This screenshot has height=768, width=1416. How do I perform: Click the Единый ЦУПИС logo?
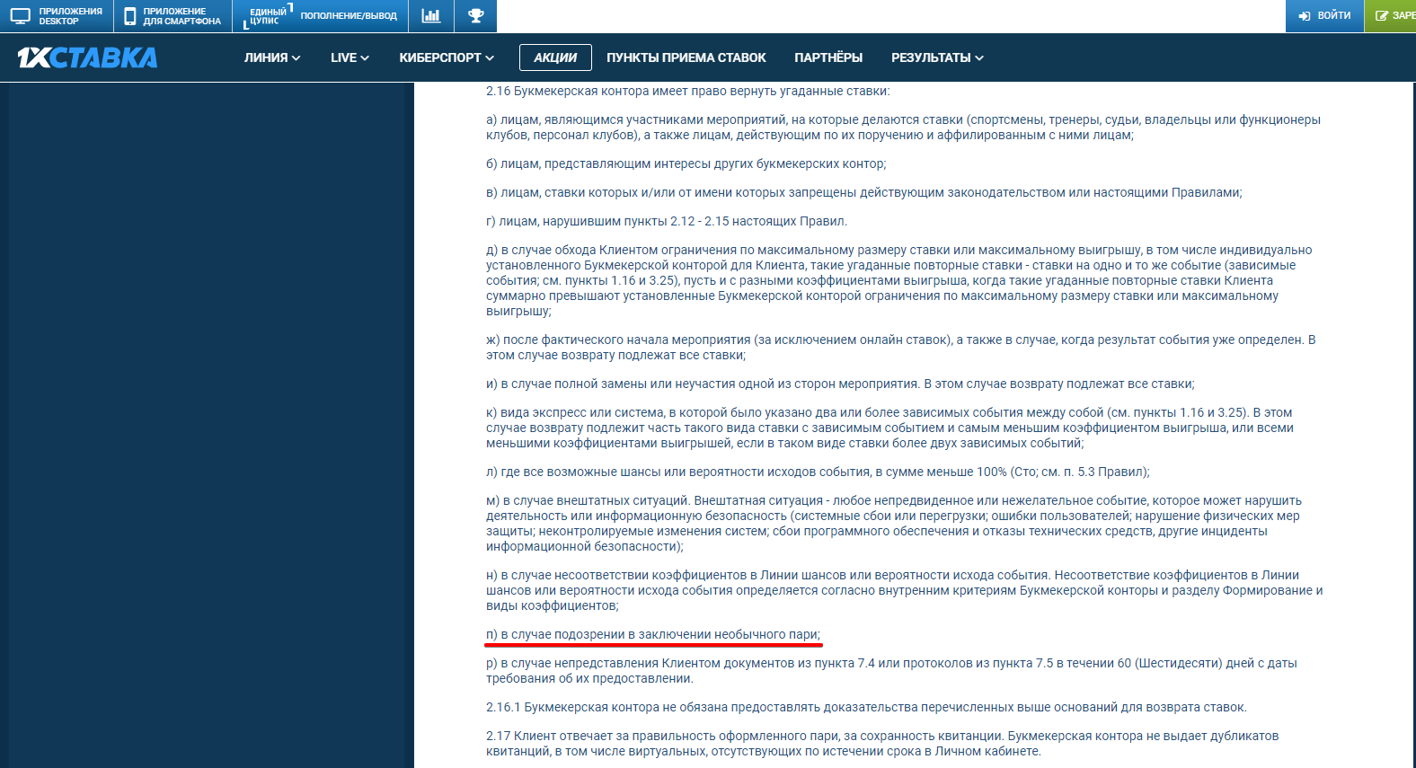[267, 16]
